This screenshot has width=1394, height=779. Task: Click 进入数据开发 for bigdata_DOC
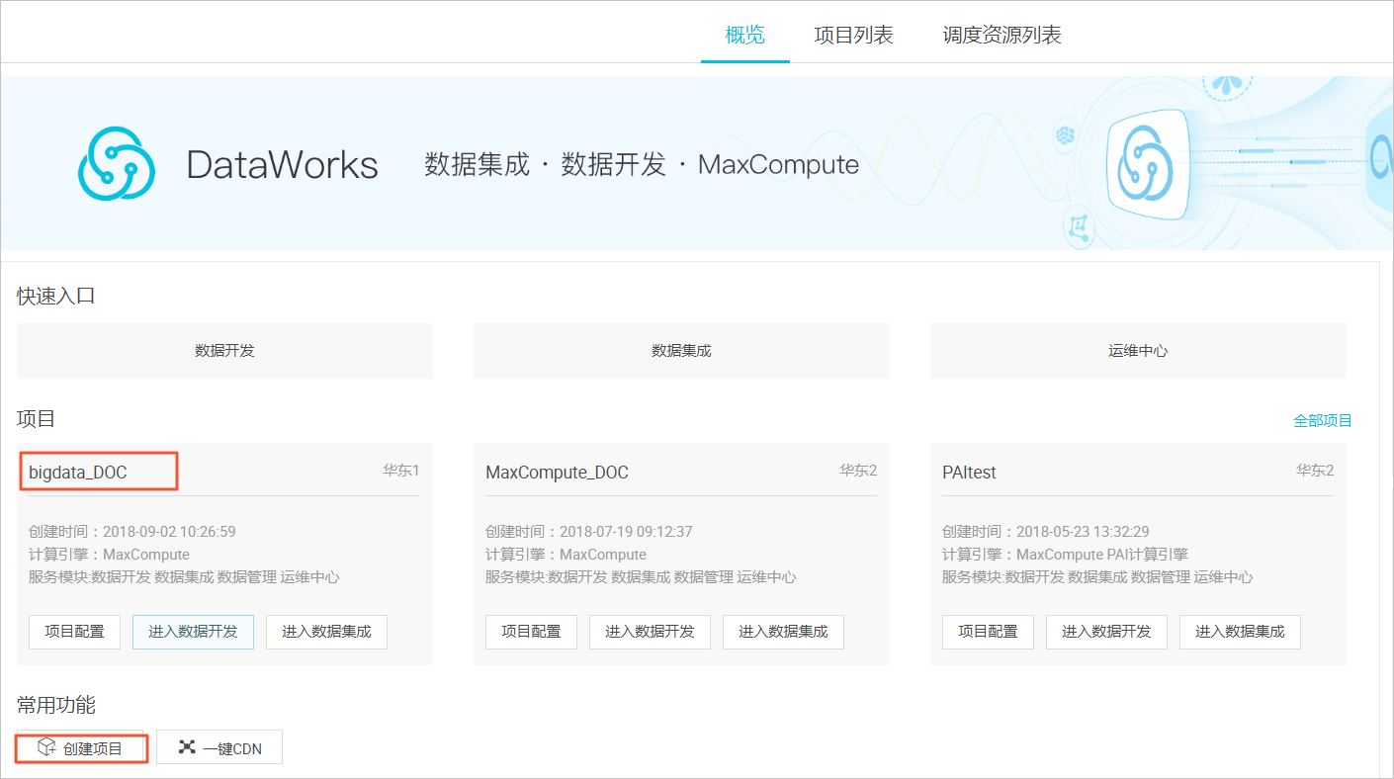click(194, 632)
